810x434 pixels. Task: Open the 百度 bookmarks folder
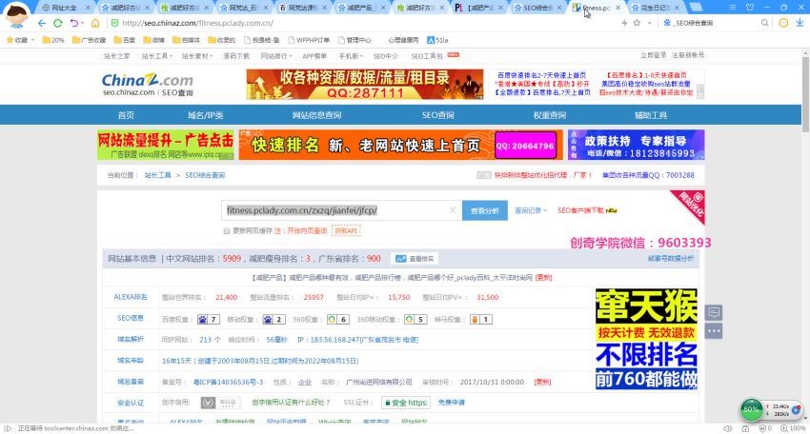pos(125,40)
